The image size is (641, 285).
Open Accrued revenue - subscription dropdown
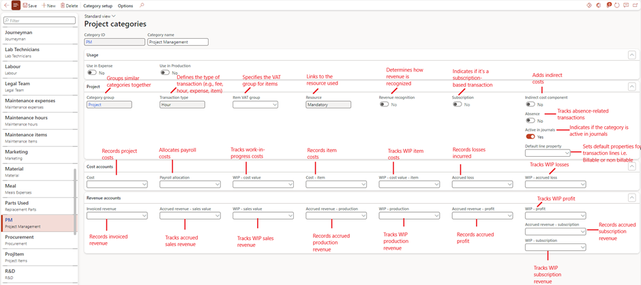point(582,231)
